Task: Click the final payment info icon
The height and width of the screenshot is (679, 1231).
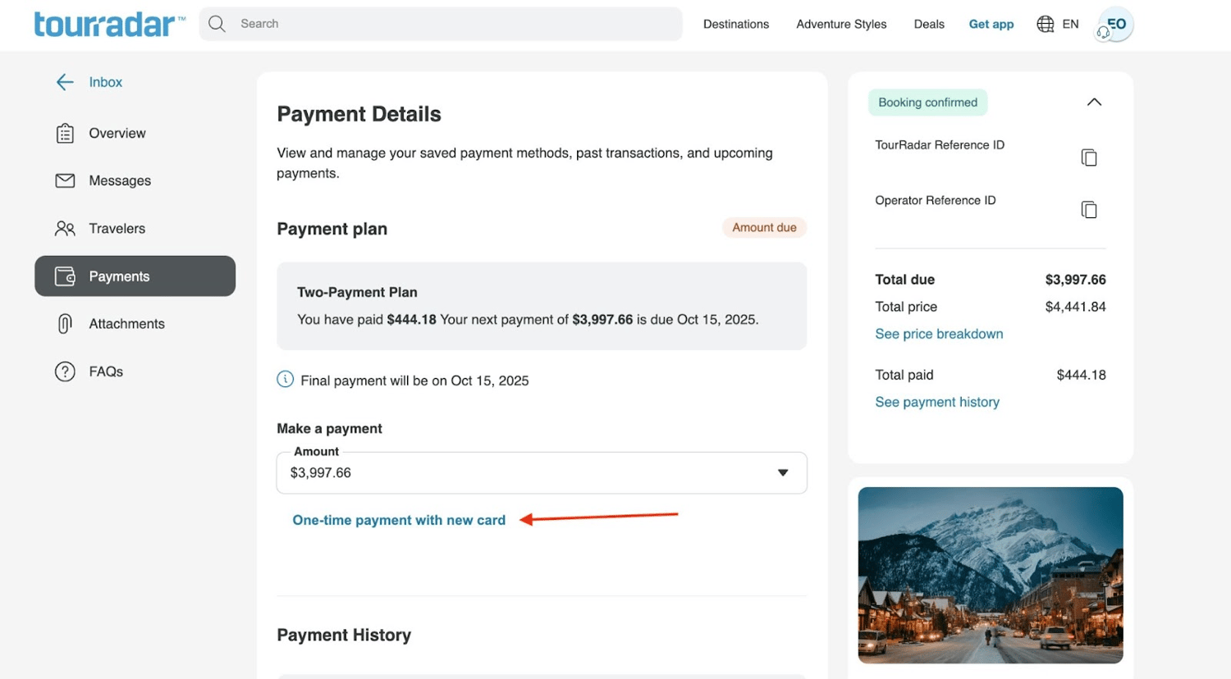Action: (285, 380)
